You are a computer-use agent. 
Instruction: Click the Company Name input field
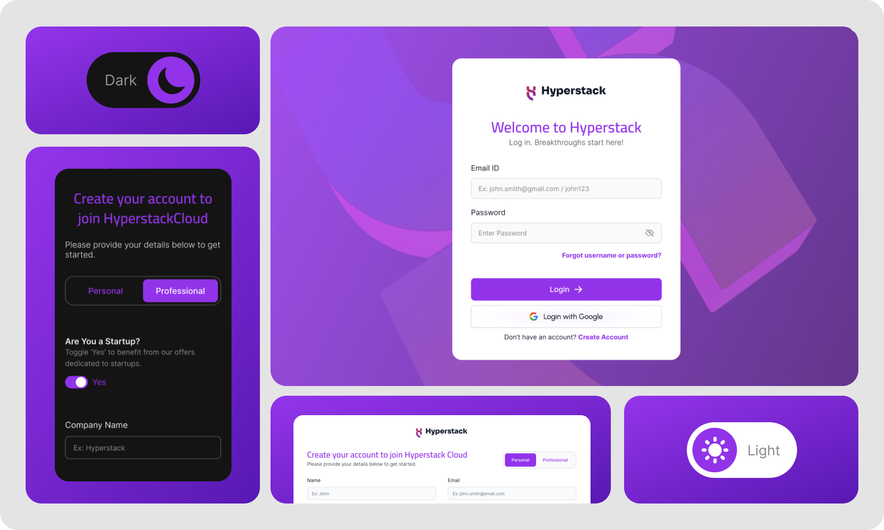point(143,448)
